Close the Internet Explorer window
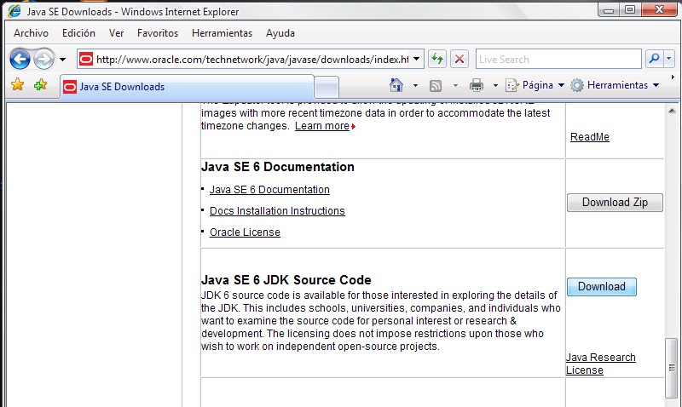Image resolution: width=682 pixels, height=407 pixels. click(x=659, y=9)
